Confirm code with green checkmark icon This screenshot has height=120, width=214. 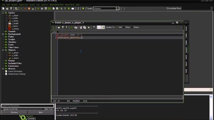coord(53,27)
